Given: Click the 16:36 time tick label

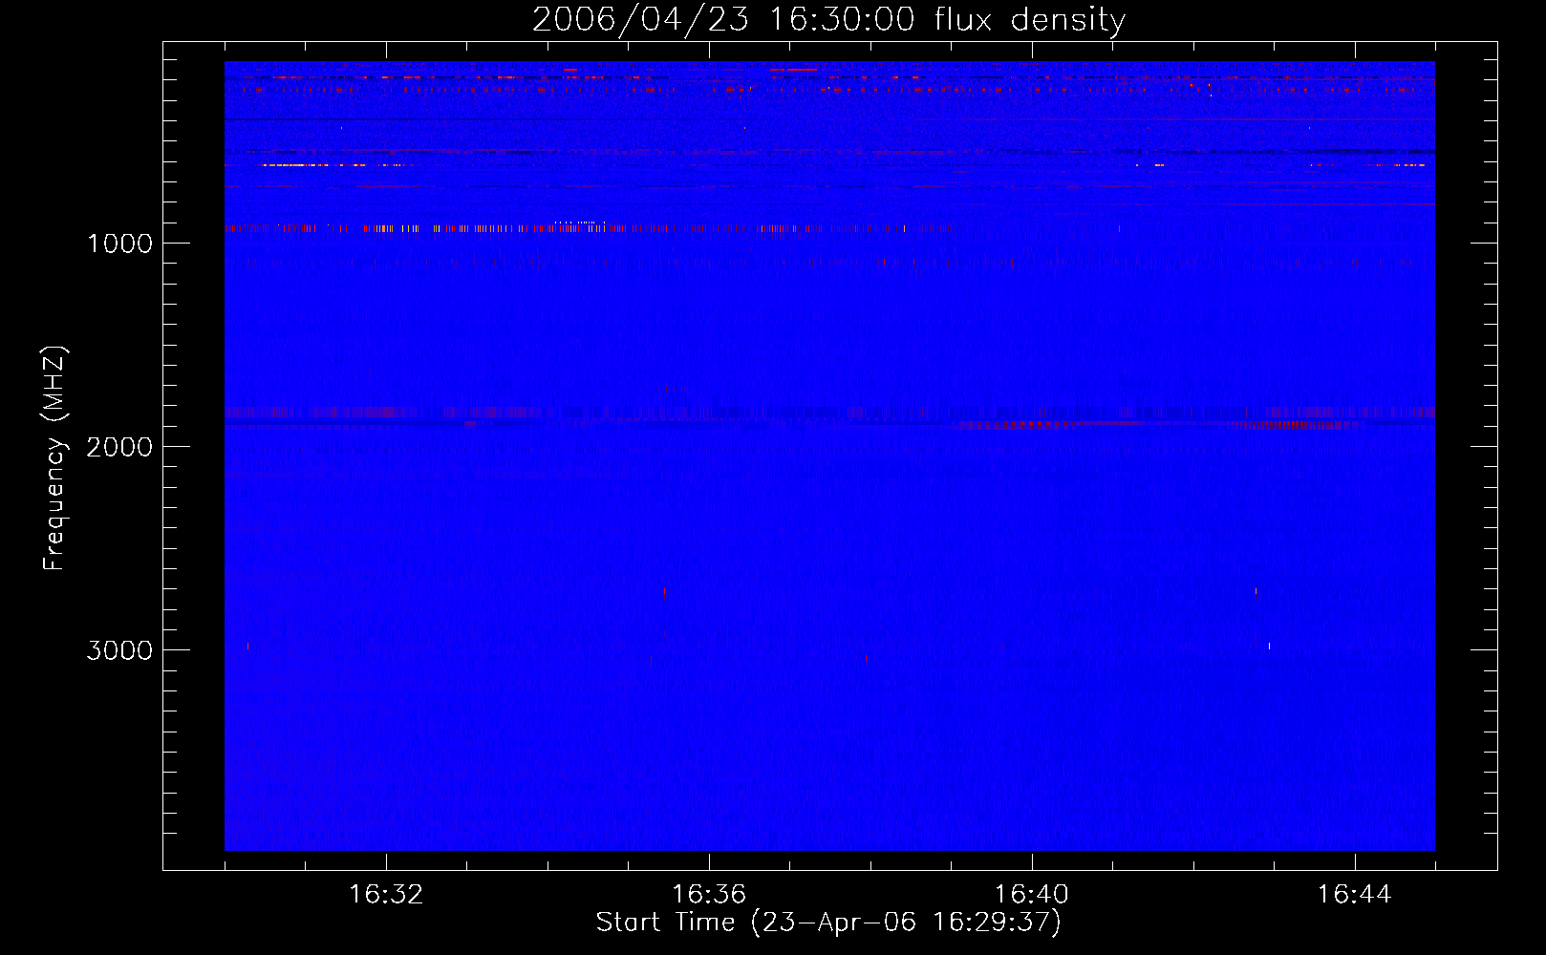Looking at the screenshot, I should (709, 894).
